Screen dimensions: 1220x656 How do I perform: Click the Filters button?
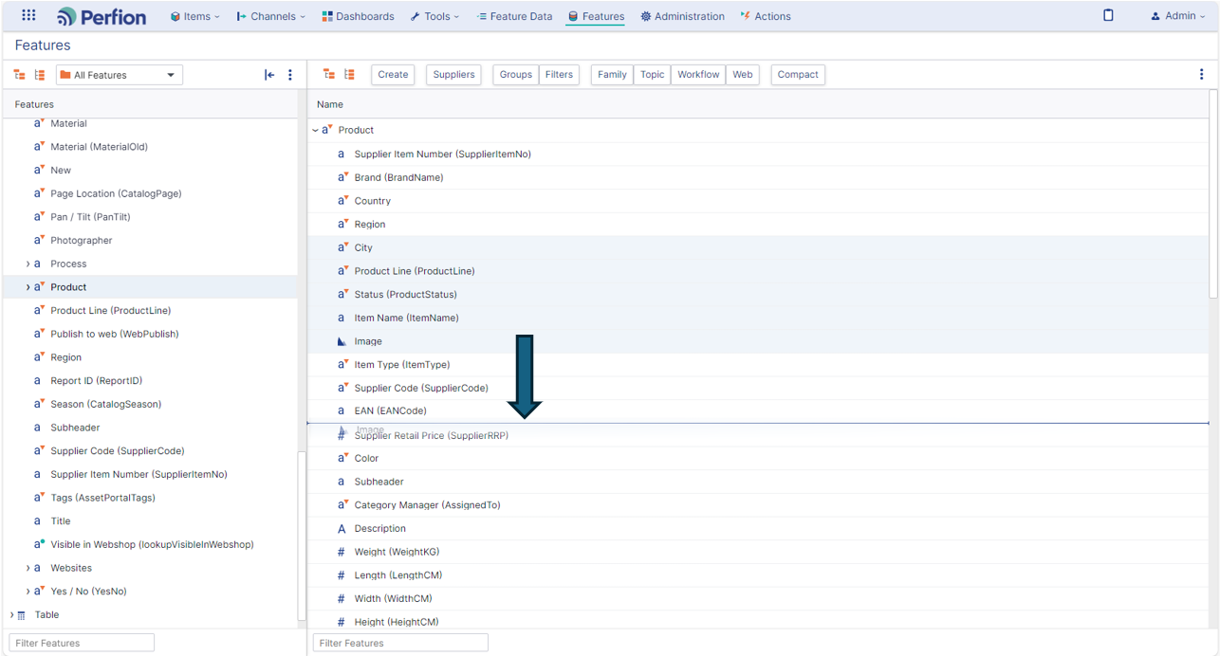click(559, 75)
